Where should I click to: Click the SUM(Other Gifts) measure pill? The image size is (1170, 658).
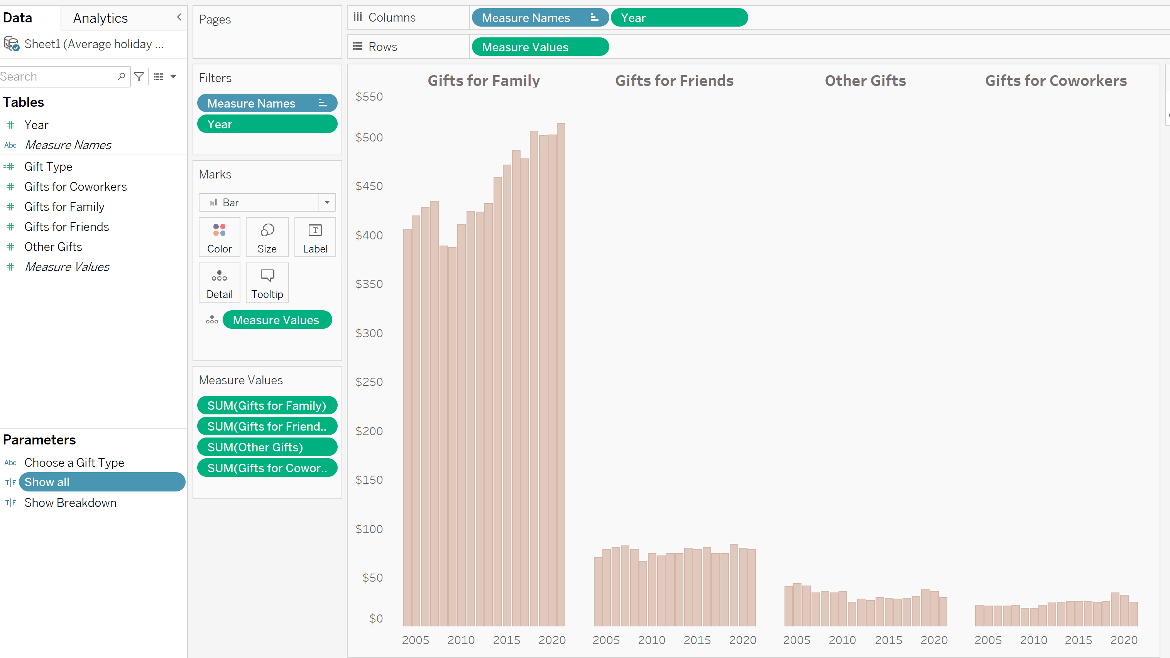pos(267,448)
